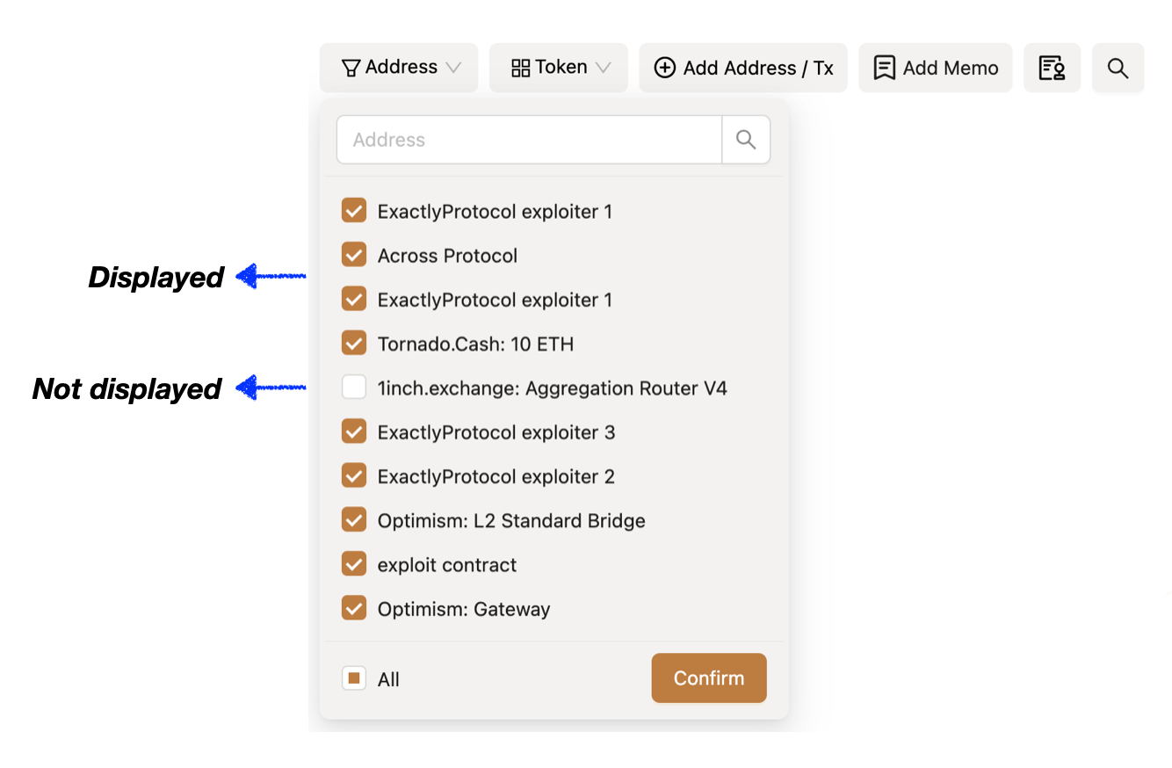The image size is (1172, 768).
Task: Deselect ExactlyProtocol exploiter 2
Action: point(354,476)
